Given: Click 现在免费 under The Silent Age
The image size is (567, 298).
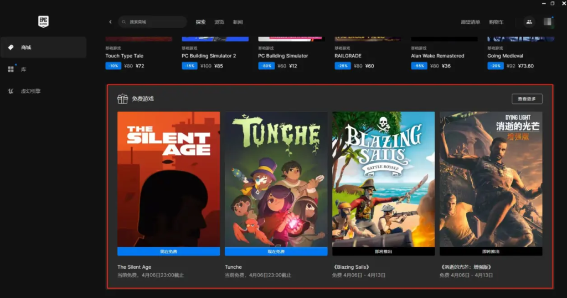Looking at the screenshot, I should [168, 252].
